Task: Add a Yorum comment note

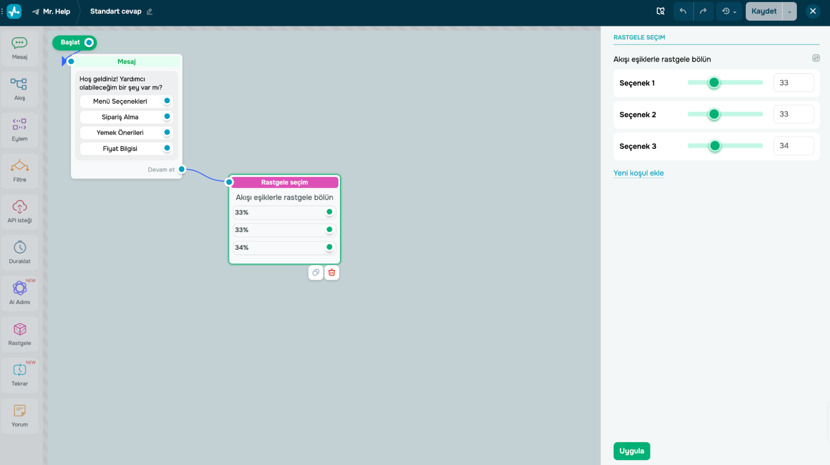Action: (20, 416)
